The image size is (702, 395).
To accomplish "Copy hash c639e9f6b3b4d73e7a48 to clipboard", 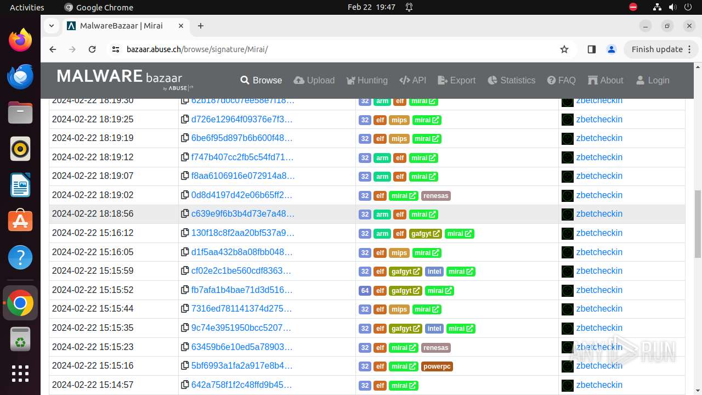I will [x=185, y=214].
